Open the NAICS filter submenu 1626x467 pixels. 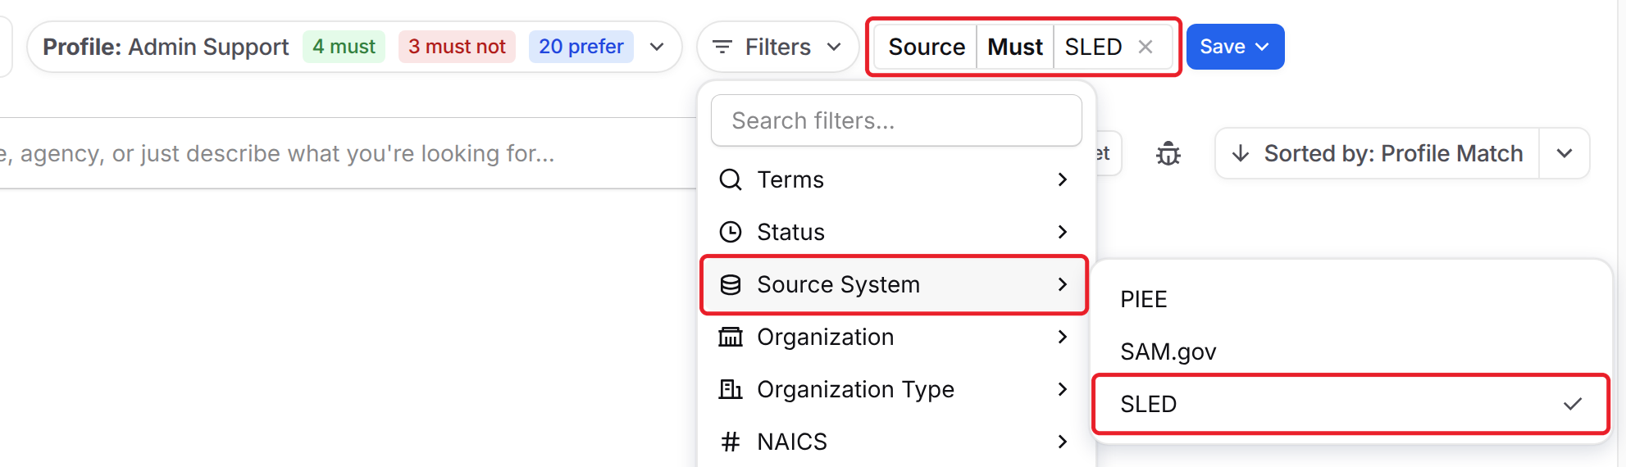pyautogui.click(x=895, y=442)
